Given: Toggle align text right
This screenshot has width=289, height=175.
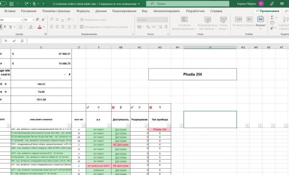Looking at the screenshot, I should pyautogui.click(x=63, y=27).
